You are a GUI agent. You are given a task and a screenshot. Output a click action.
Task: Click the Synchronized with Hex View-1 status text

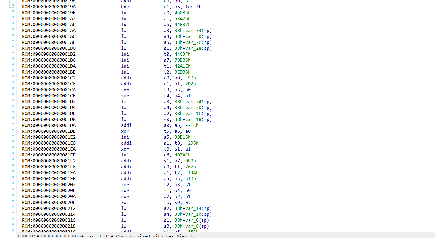155,236
